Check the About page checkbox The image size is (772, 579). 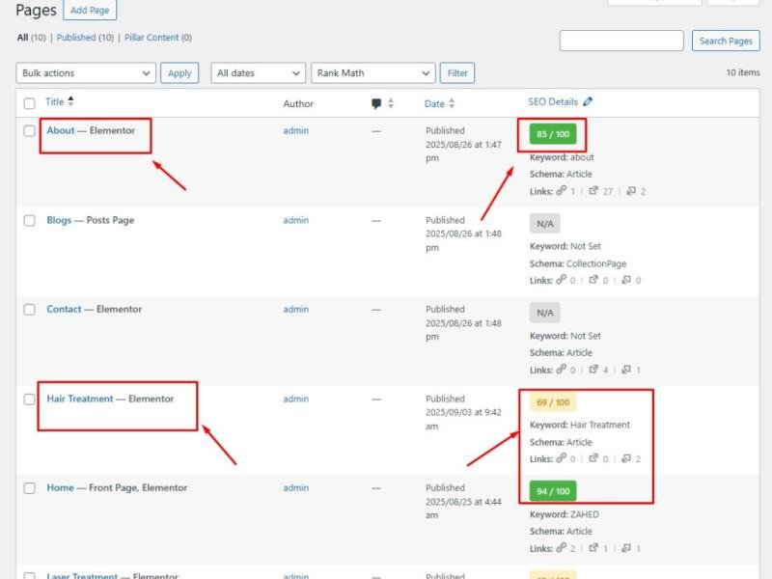[30, 131]
